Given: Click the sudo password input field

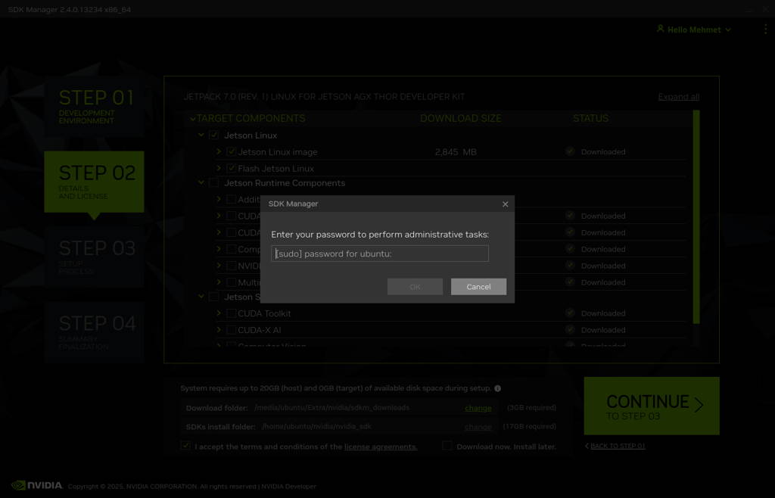Looking at the screenshot, I should tap(379, 254).
